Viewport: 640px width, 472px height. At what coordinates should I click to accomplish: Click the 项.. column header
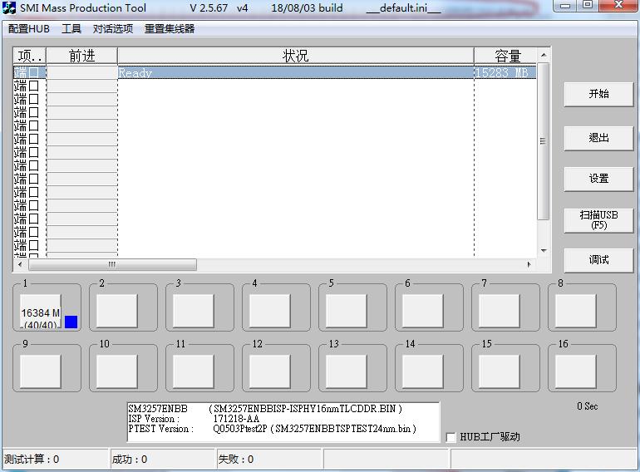coord(30,56)
